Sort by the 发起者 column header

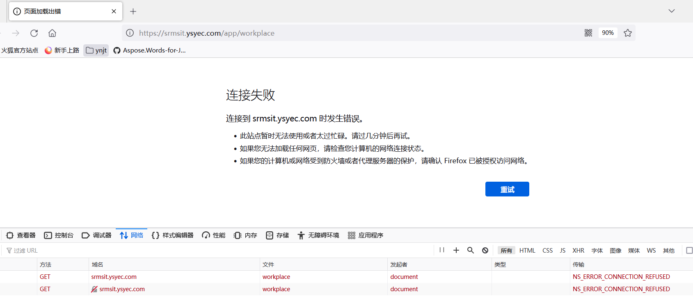click(x=439, y=265)
